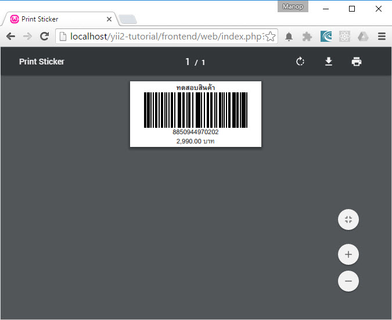Click the page info icon in address bar
This screenshot has height=320, width=392.
(x=63, y=37)
